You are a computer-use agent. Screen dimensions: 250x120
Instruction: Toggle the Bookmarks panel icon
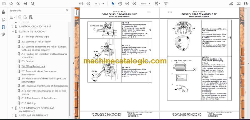point(3,27)
